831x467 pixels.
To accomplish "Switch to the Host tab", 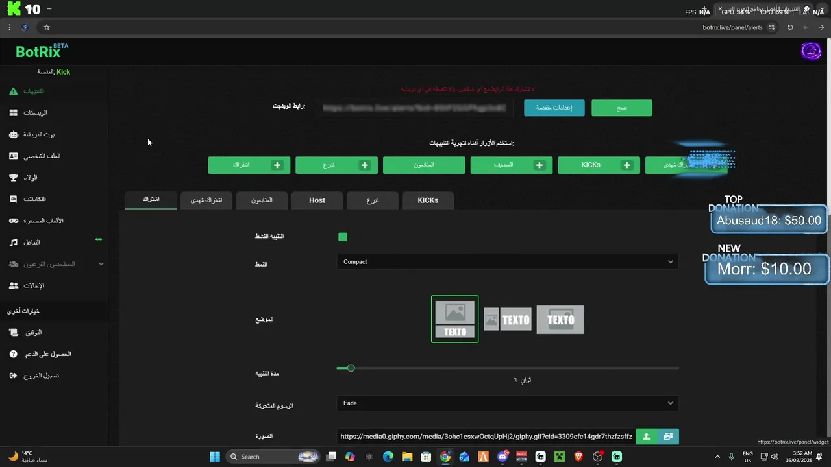I will (x=317, y=200).
